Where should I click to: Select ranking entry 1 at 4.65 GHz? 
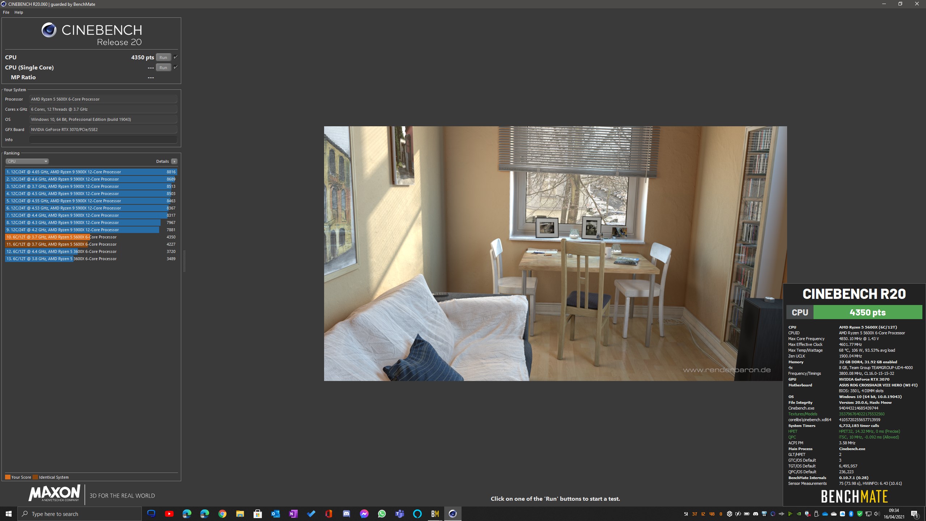[x=91, y=172]
